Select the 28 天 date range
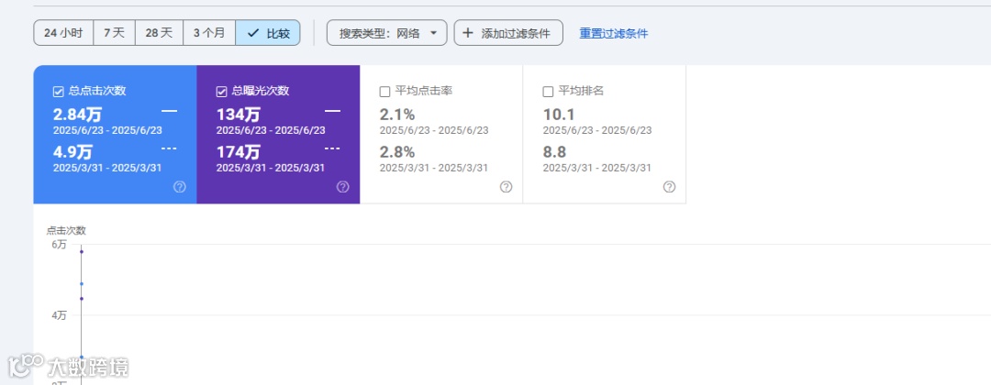991x385 pixels. 160,33
